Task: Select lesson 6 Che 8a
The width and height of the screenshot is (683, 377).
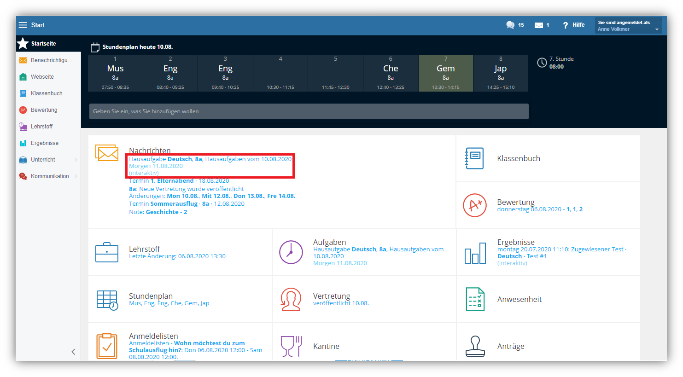Action: coord(391,73)
